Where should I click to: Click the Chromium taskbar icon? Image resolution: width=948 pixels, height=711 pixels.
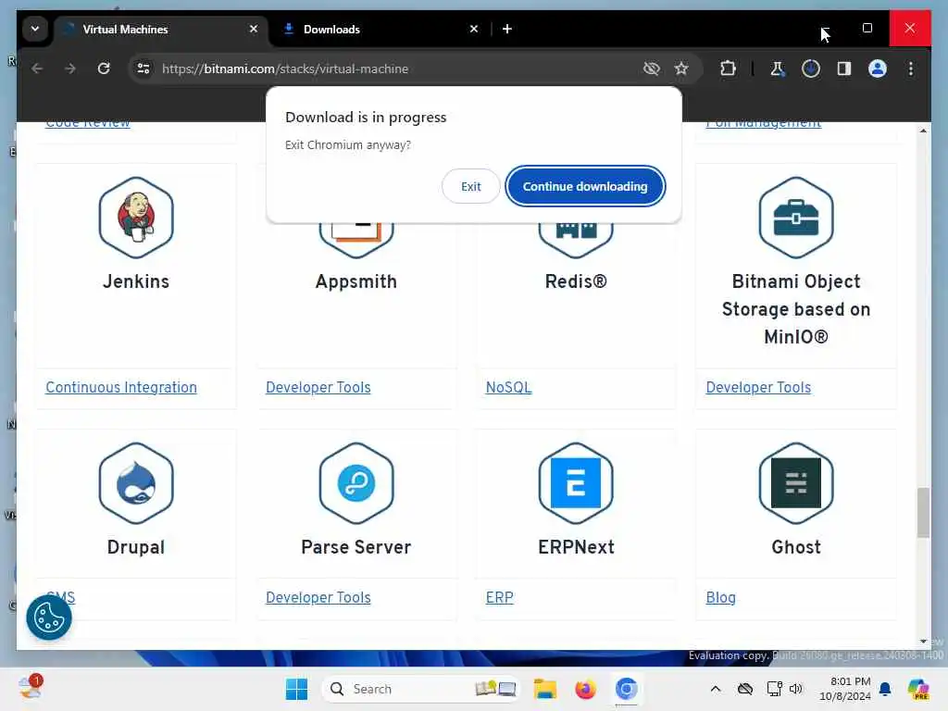[626, 689]
